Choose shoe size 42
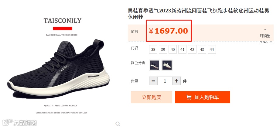 coord(192,49)
